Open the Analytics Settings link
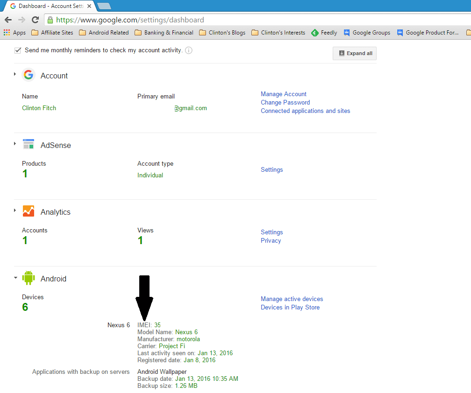This screenshot has height=393, width=471. (272, 232)
